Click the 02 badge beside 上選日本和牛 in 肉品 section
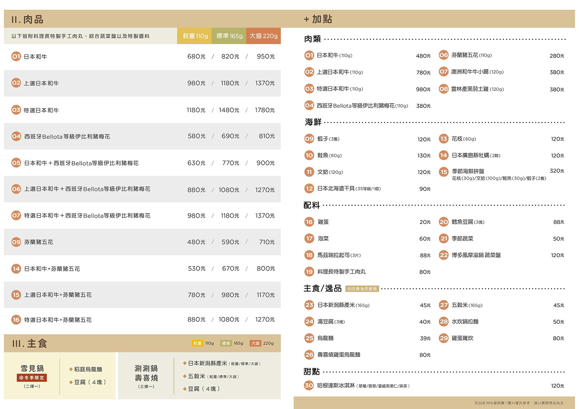The image size is (579, 409). (x=16, y=83)
